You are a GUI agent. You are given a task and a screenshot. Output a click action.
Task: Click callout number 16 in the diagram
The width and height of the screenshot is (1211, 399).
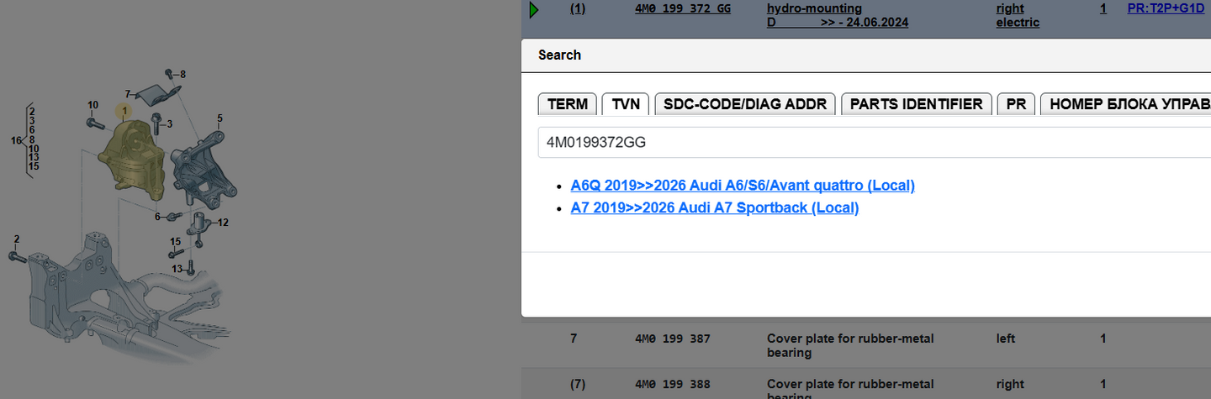point(16,140)
